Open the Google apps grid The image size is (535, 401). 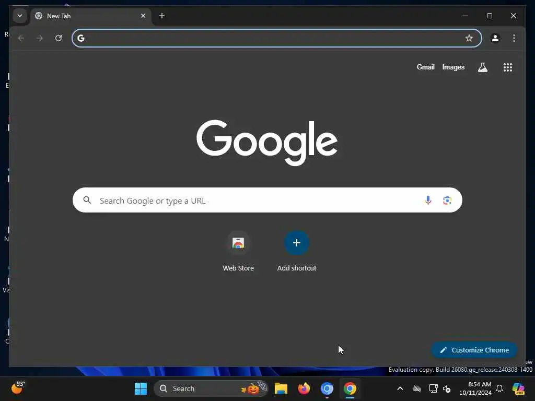click(508, 67)
